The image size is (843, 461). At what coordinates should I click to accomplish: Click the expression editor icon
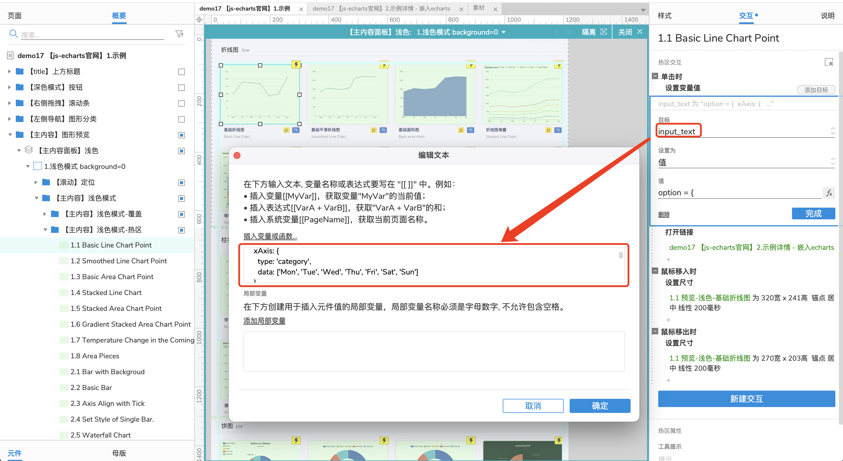point(829,192)
